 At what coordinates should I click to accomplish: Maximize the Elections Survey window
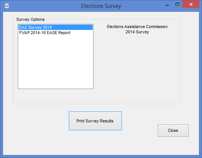coord(177,4)
